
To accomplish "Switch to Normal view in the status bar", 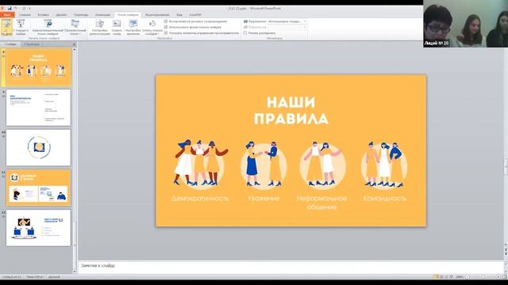I will 436,277.
